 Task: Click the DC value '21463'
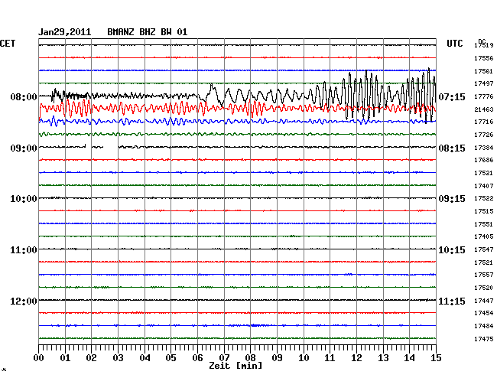click(x=484, y=109)
